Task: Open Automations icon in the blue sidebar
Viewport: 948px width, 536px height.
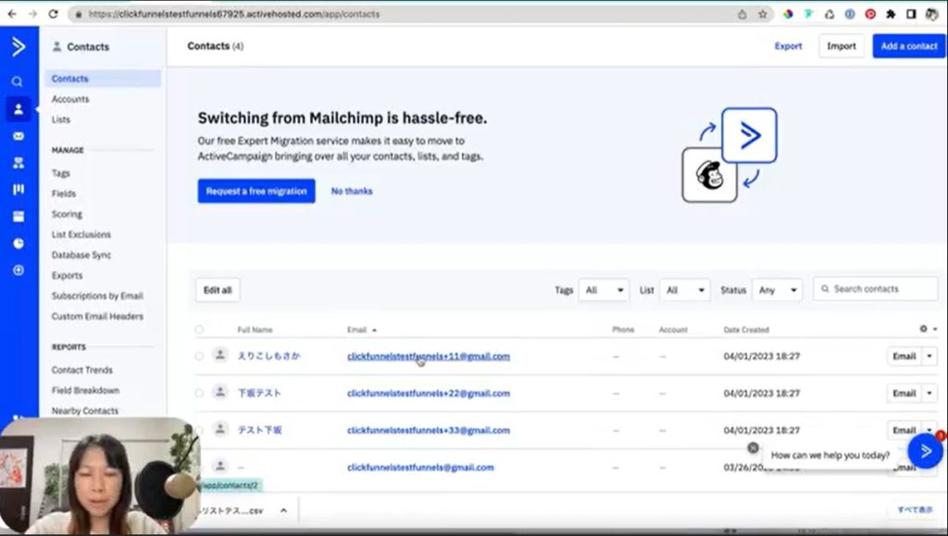Action: coord(18,163)
